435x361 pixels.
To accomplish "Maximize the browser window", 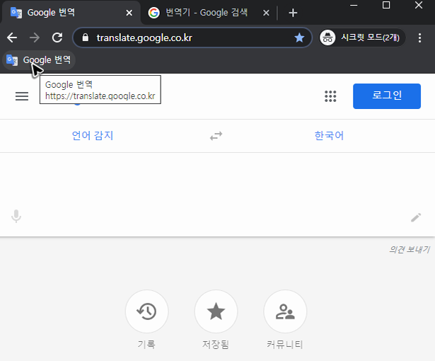I will point(386,5).
